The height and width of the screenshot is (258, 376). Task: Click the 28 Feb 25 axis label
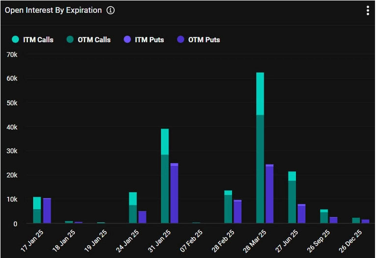[x=223, y=241]
